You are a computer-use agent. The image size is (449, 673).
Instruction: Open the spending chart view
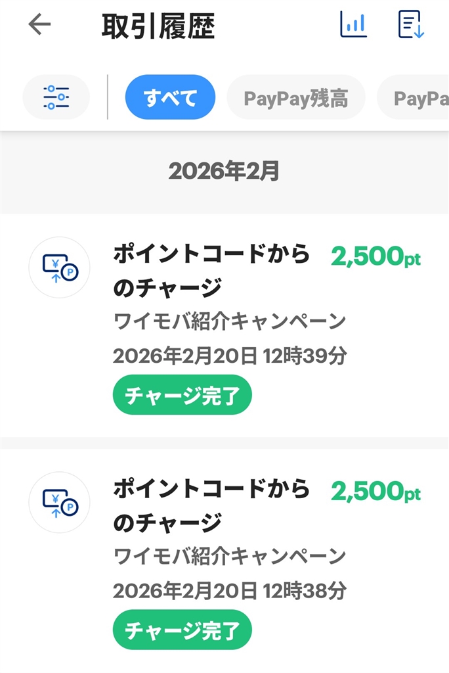point(353,25)
